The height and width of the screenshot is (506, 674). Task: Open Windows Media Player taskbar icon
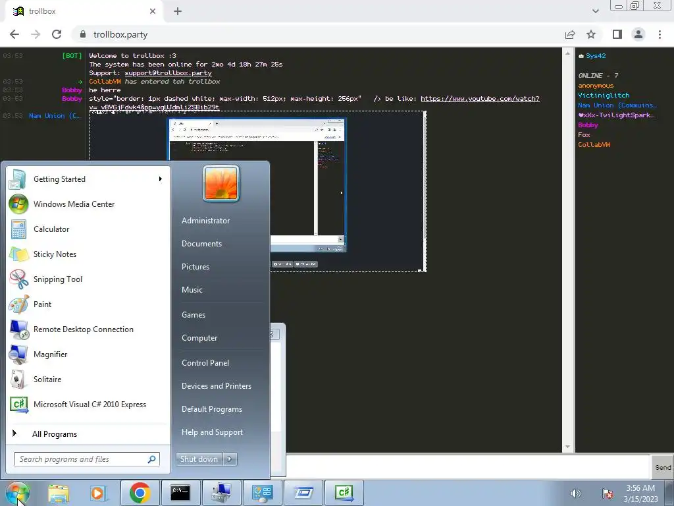[99, 493]
